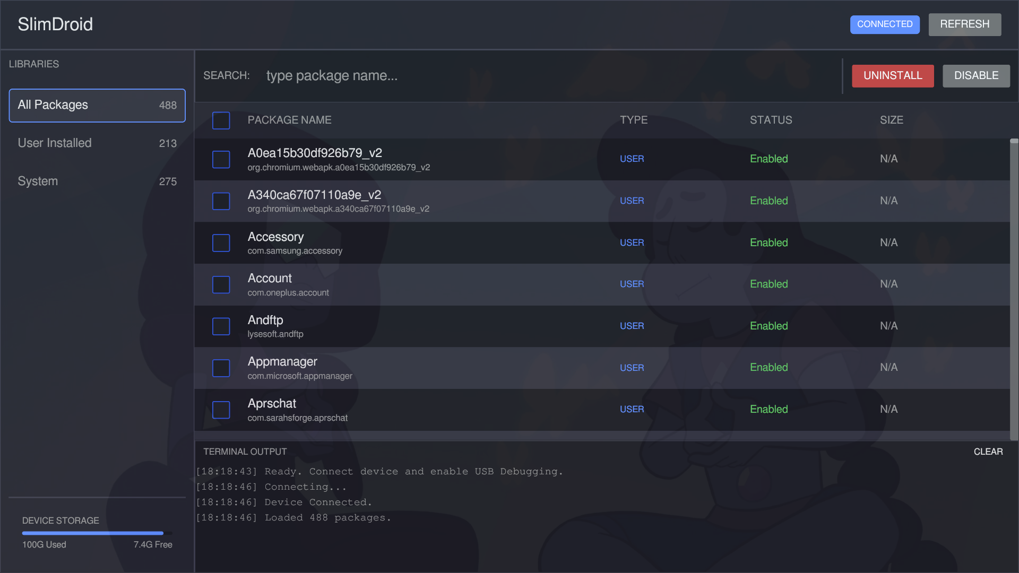Select all packages via header checkbox

[221, 120]
